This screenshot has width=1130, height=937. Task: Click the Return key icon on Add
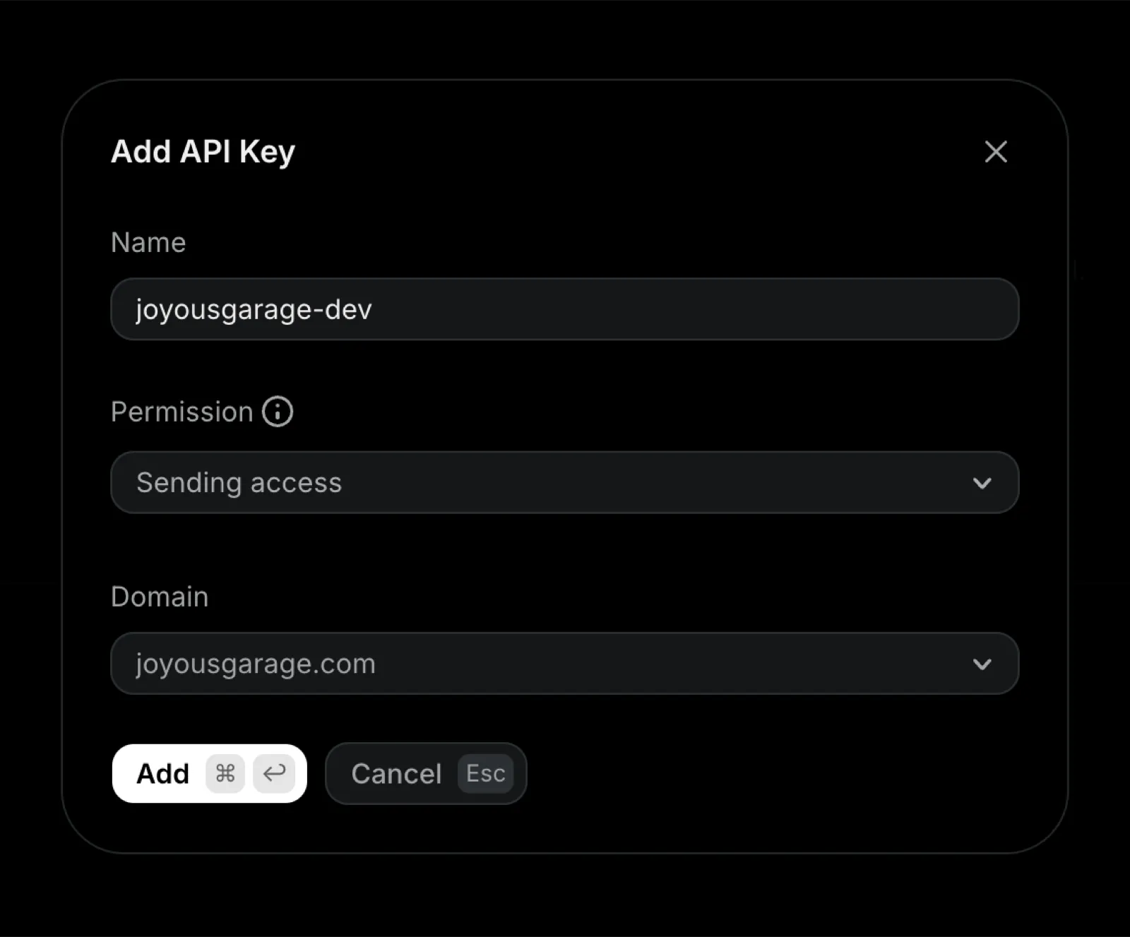274,773
